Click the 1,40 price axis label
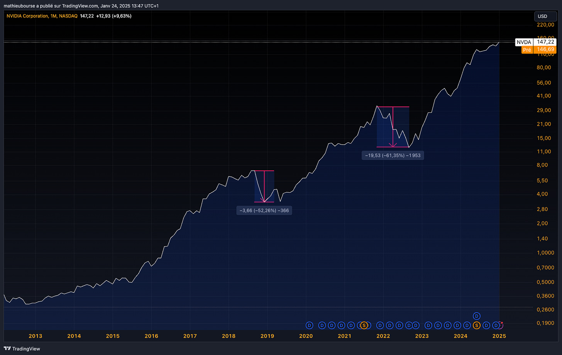The image size is (562, 355). [x=542, y=238]
